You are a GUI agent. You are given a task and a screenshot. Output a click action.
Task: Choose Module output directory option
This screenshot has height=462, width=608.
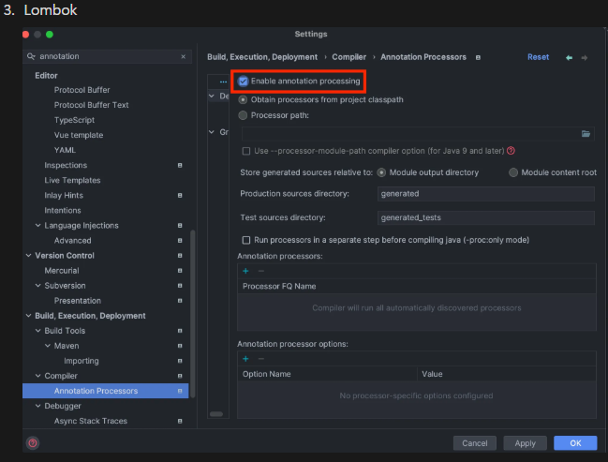click(381, 172)
